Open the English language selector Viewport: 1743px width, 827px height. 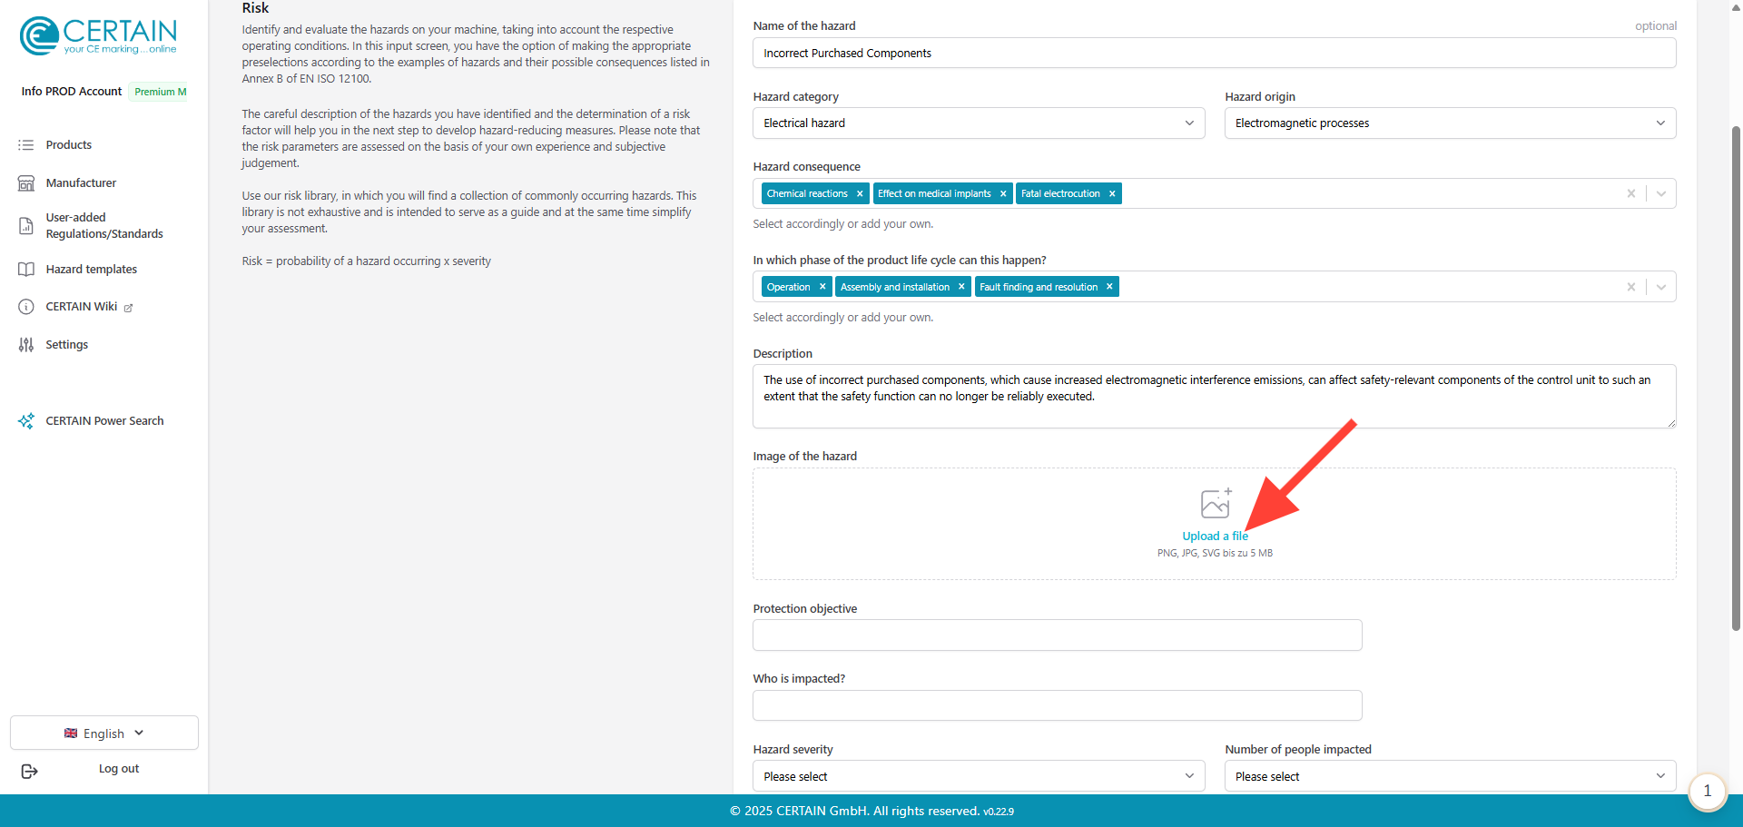tap(104, 733)
